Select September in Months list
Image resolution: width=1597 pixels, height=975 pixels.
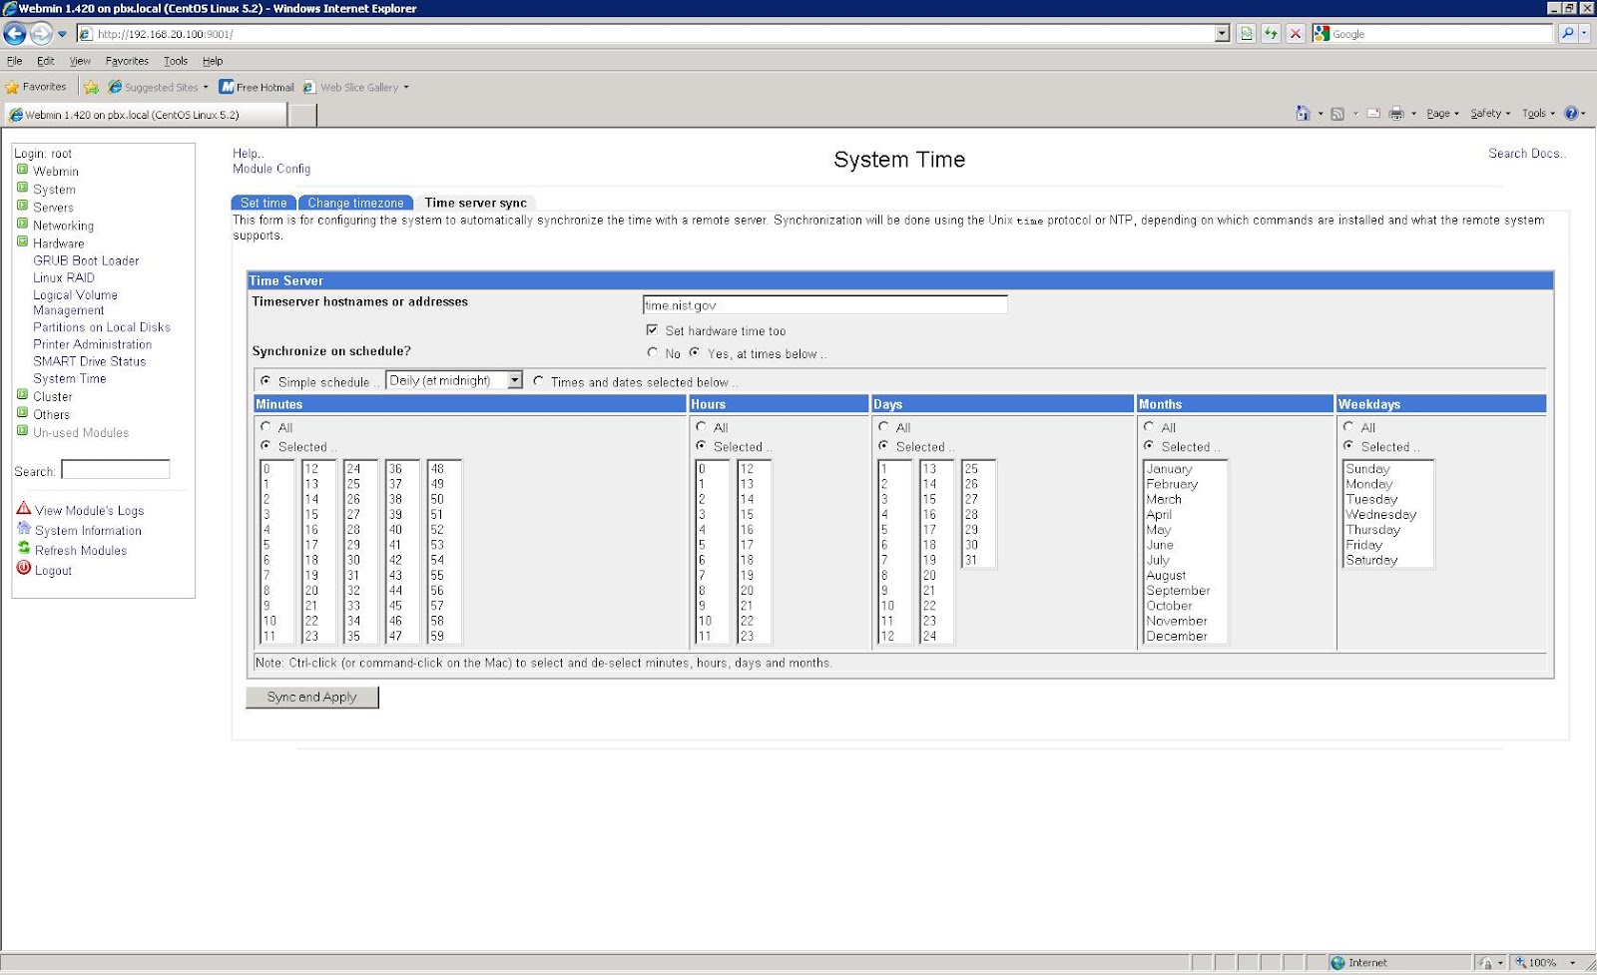point(1178,591)
